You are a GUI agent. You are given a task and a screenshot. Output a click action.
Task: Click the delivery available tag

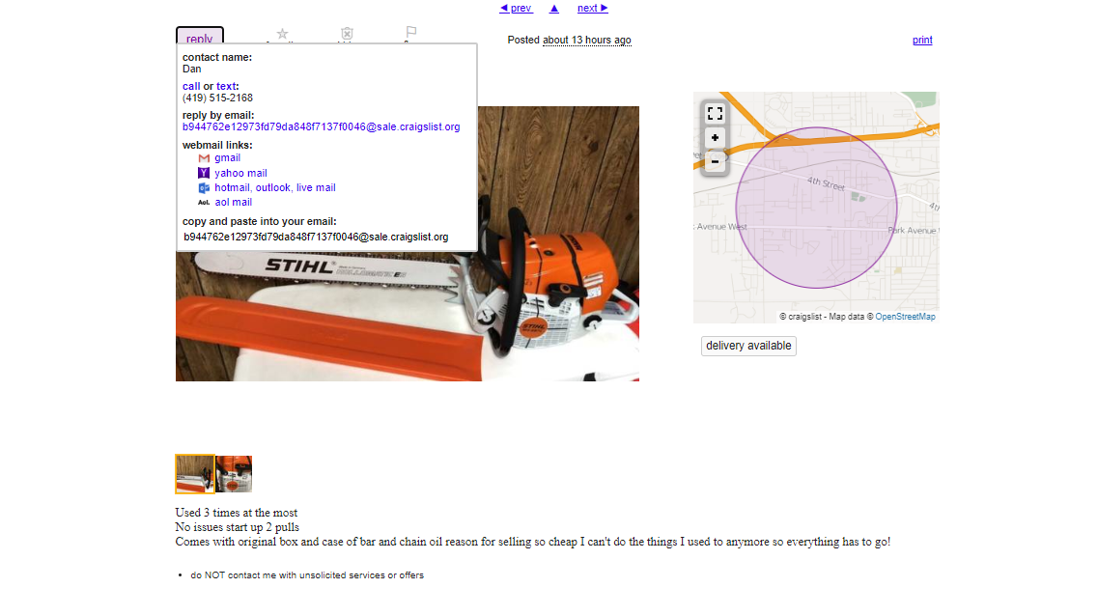[x=748, y=346]
